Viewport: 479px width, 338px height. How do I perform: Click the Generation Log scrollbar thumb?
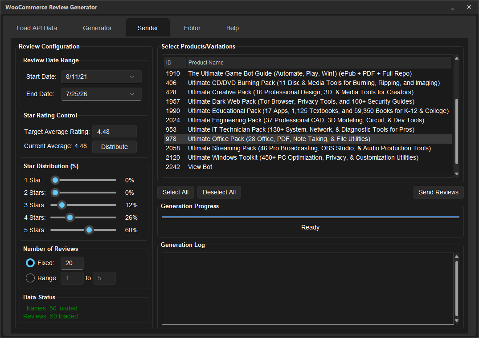point(457,289)
